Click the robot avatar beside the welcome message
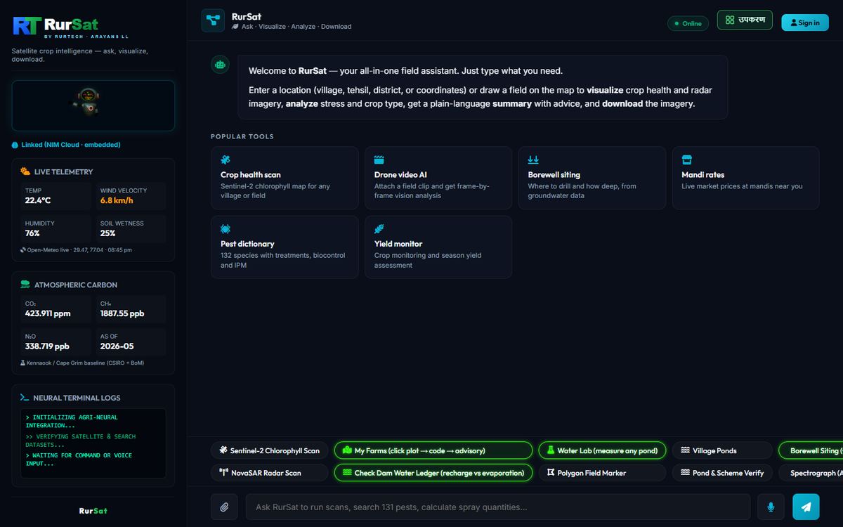Screen dimensions: 843x527 (x=221, y=65)
